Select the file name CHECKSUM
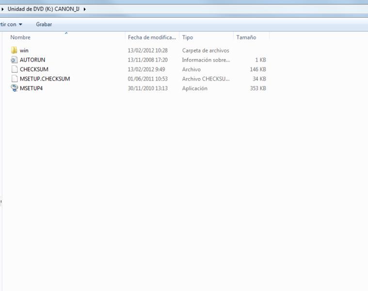The height and width of the screenshot is (291, 368). (x=34, y=69)
